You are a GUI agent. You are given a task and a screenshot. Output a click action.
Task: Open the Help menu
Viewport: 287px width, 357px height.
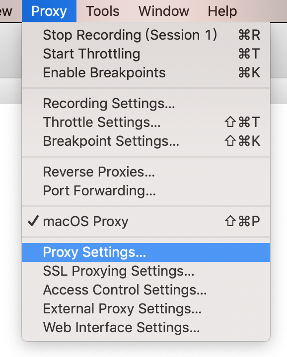tap(222, 11)
